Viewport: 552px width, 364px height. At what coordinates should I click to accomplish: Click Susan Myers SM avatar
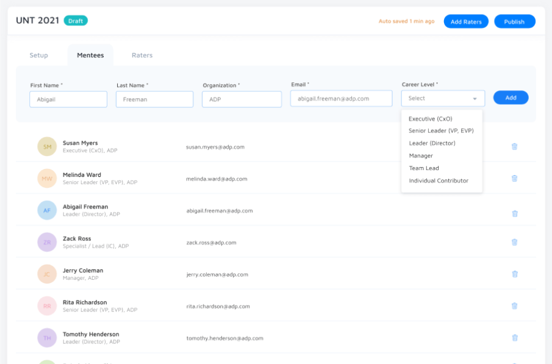click(47, 146)
